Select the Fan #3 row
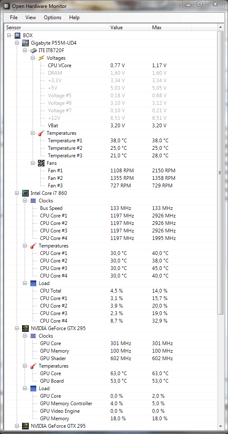The height and width of the screenshot is (434, 228). click(x=111, y=185)
